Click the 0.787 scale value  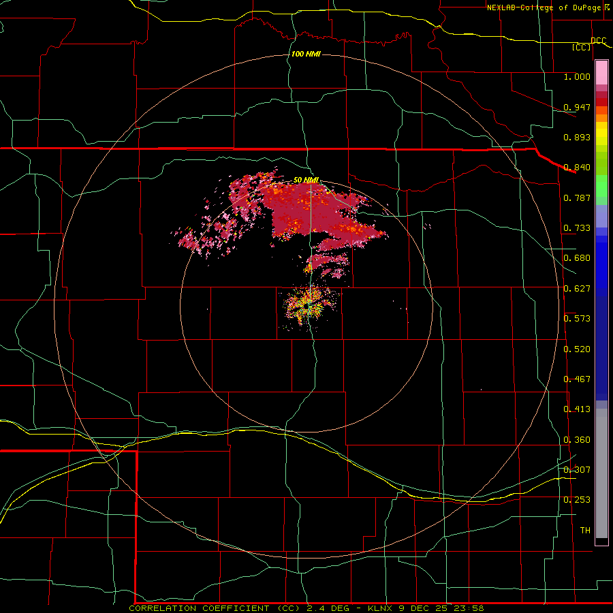[x=577, y=198]
